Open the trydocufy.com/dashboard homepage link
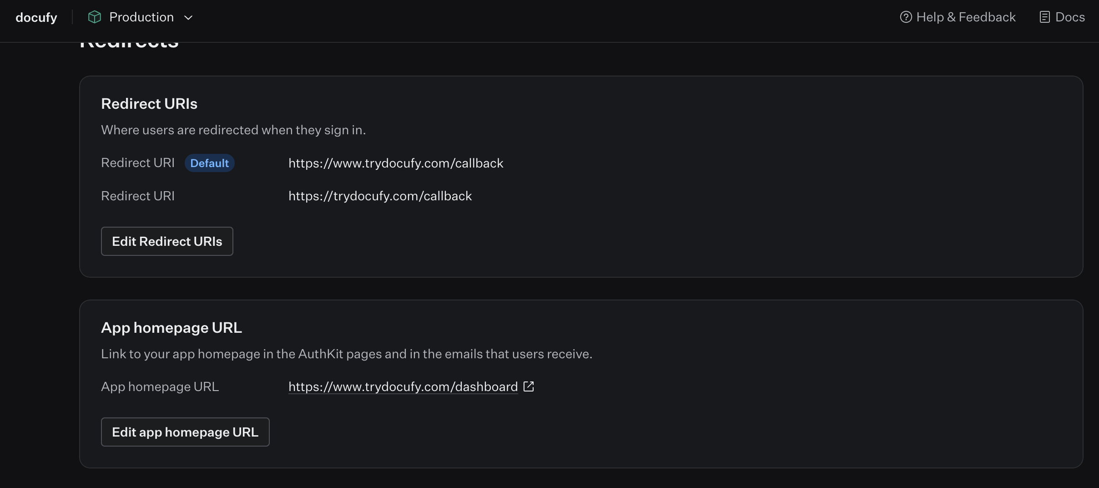1099x488 pixels. tap(403, 386)
